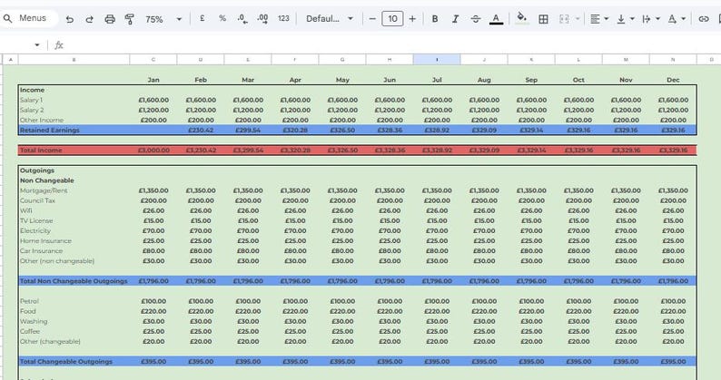The image size is (721, 380).
Task: Open the text wrapping menu
Action: [651, 19]
